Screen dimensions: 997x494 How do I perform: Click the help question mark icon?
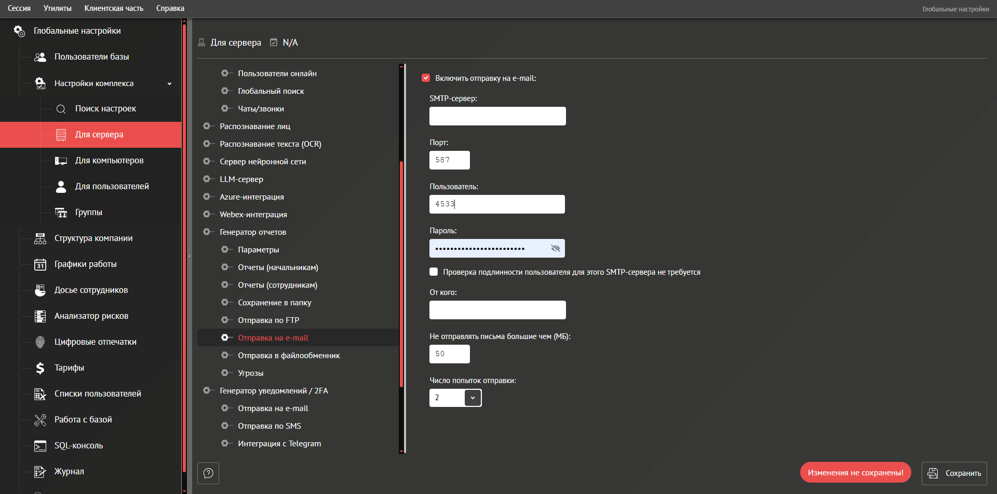208,473
